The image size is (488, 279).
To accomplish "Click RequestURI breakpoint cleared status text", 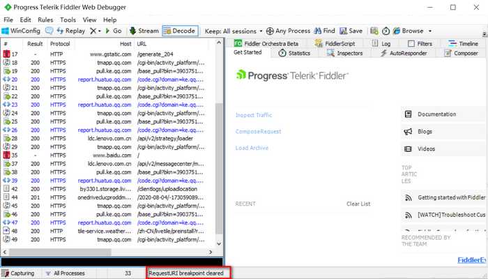I will (x=186, y=273).
